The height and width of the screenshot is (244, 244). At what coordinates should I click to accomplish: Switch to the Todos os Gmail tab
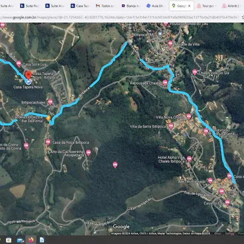click(x=105, y=6)
